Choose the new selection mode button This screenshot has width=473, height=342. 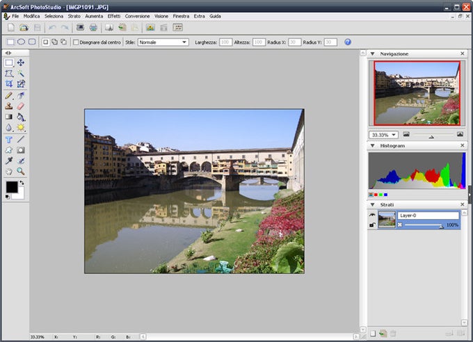45,42
